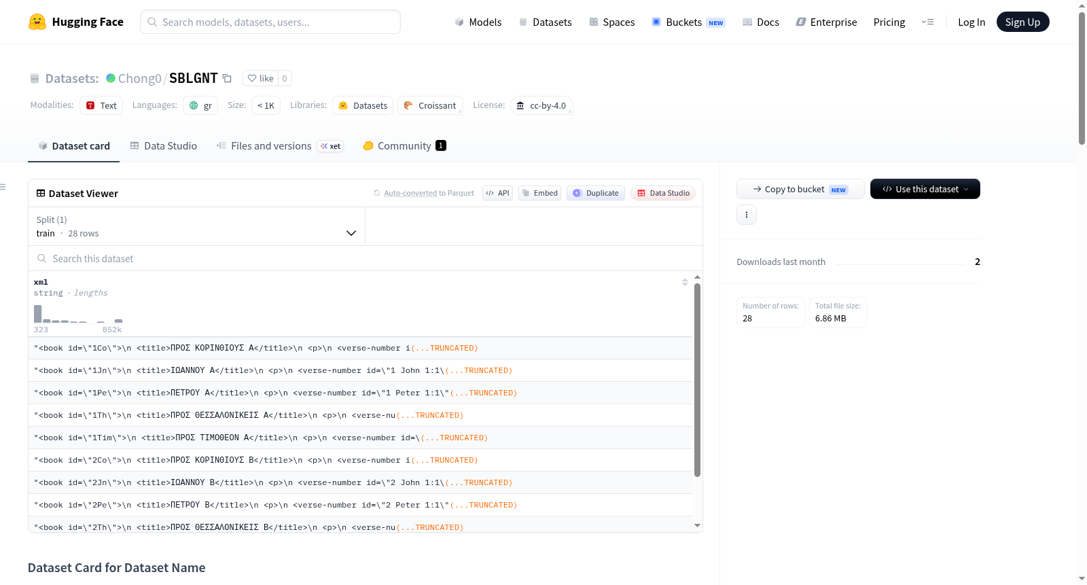This screenshot has width=1087, height=585.
Task: Open the Models nav item
Action: coord(478,22)
